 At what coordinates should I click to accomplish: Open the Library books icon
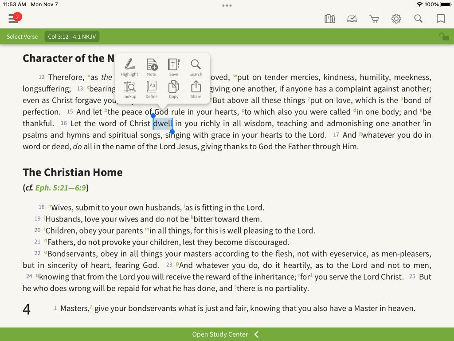pos(330,19)
